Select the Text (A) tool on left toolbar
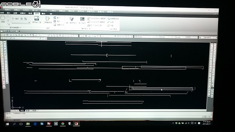The width and height of the screenshot is (235, 132). click(x=4, y=87)
